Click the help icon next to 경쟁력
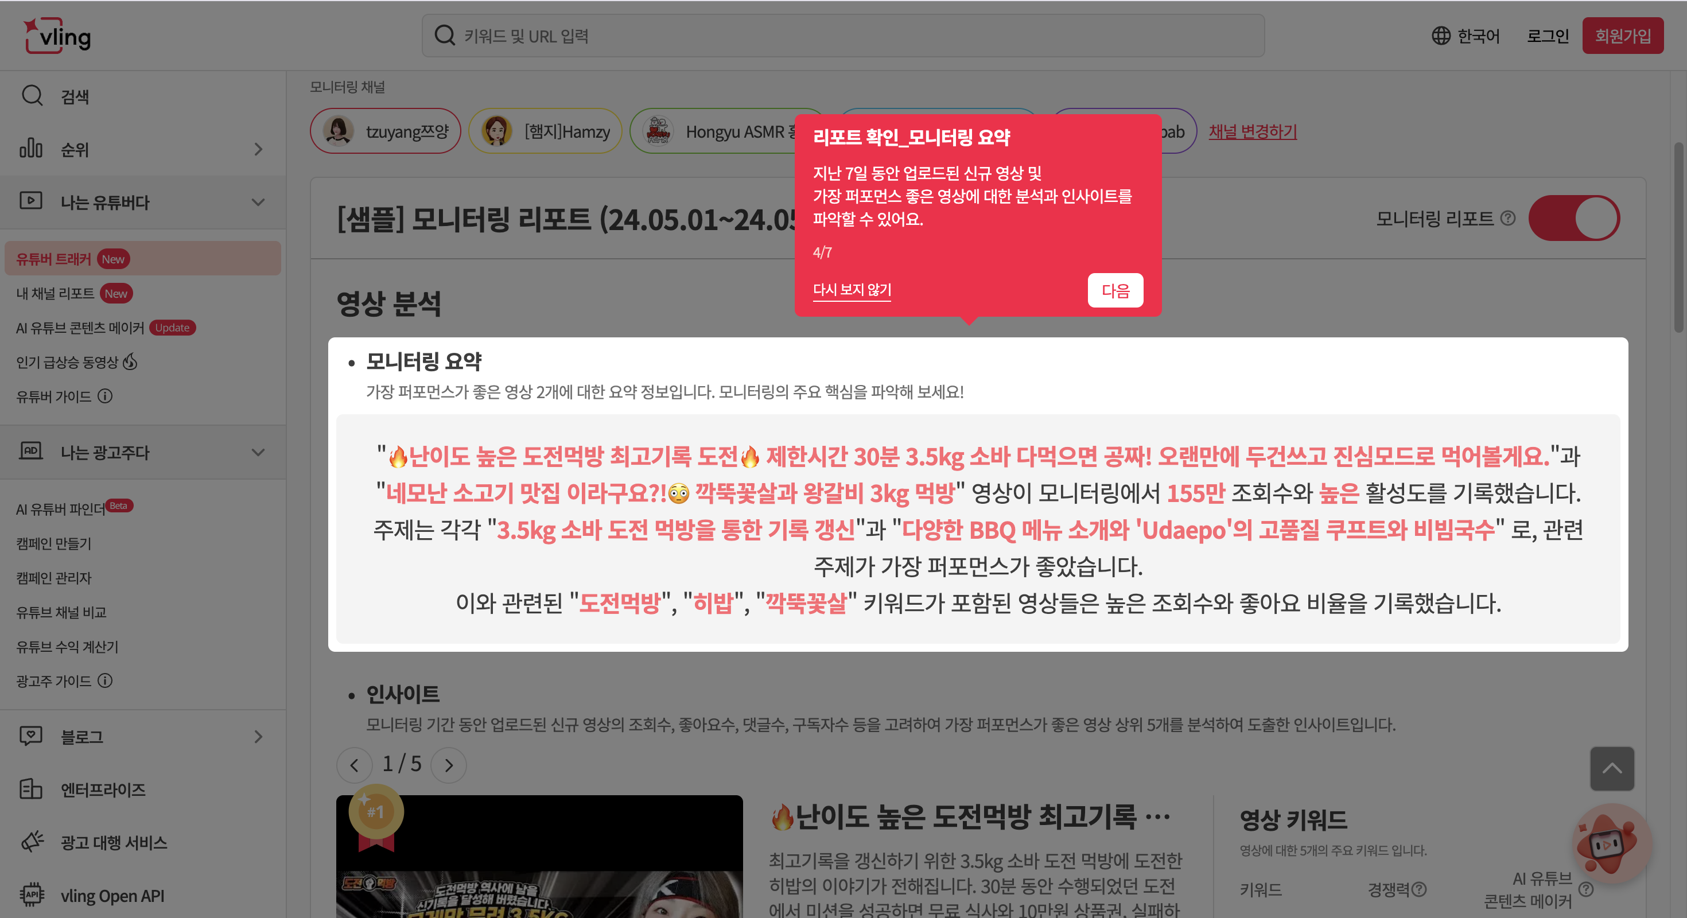Image resolution: width=1687 pixels, height=918 pixels. coord(1418,889)
